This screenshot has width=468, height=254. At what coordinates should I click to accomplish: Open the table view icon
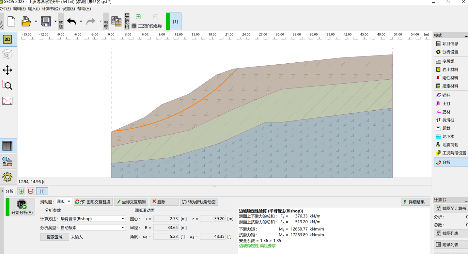click(8, 146)
